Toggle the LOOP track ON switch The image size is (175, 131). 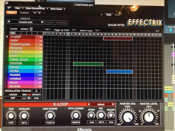(x=41, y=41)
